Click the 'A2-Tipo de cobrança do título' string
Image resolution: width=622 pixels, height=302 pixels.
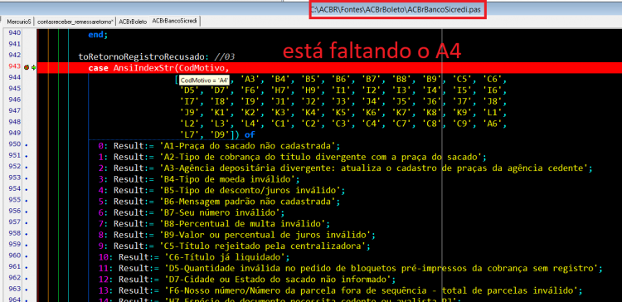[320, 157]
